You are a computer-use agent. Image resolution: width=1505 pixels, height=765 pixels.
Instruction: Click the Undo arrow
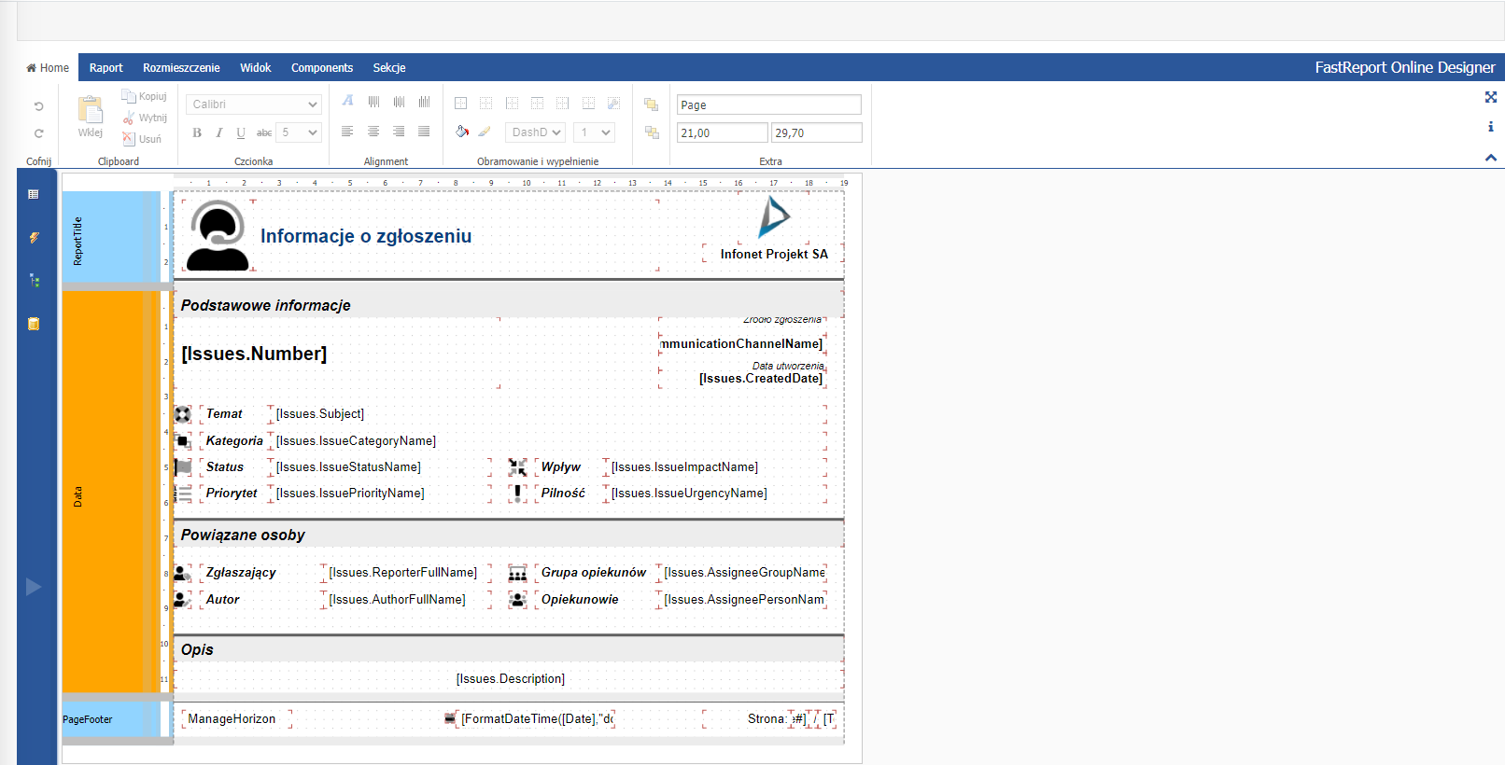coord(38,106)
